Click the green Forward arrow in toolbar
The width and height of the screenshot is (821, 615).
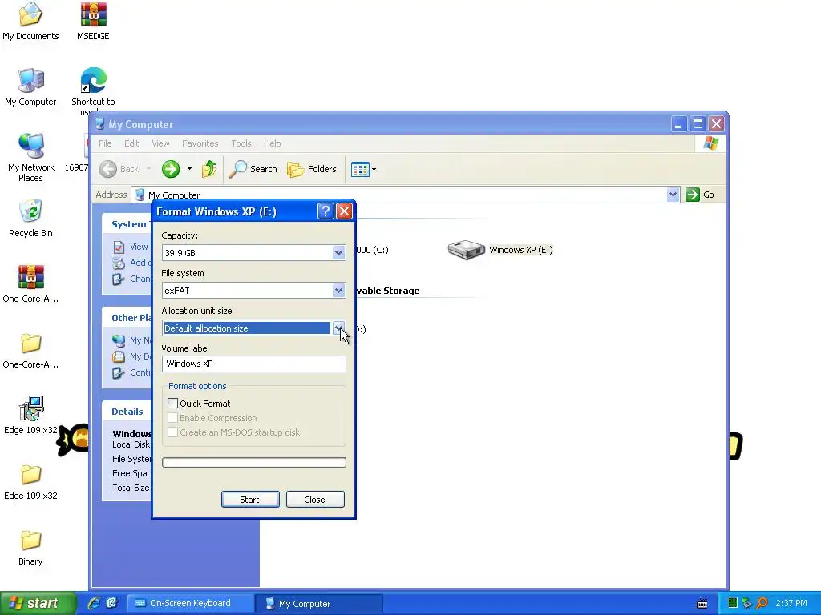171,169
